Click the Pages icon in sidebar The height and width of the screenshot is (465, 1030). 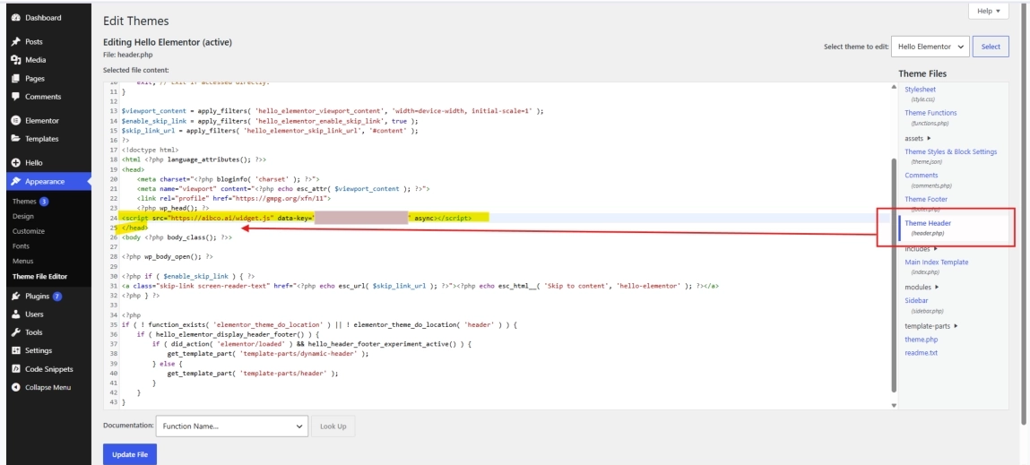[16, 78]
